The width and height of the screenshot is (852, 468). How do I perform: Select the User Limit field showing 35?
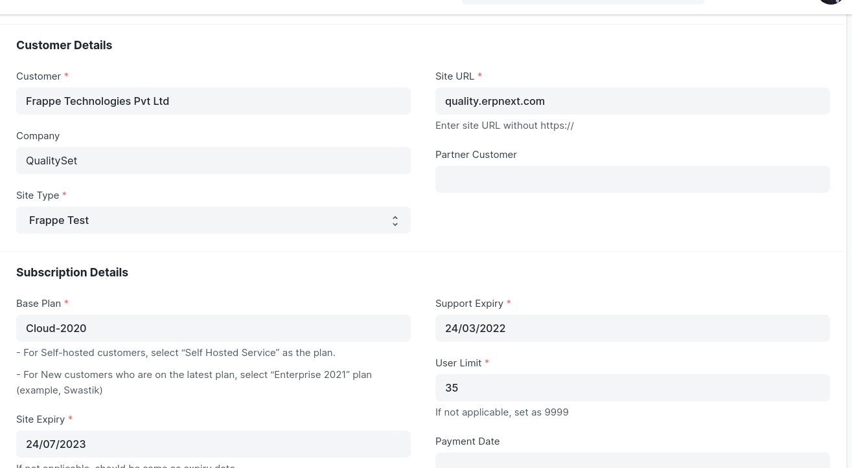(632, 388)
